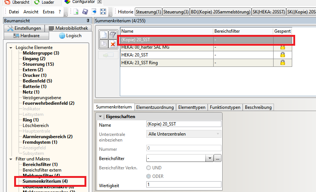316x192 pixels.
Task: Open the question mark help menu
Action: tap(60, 12)
